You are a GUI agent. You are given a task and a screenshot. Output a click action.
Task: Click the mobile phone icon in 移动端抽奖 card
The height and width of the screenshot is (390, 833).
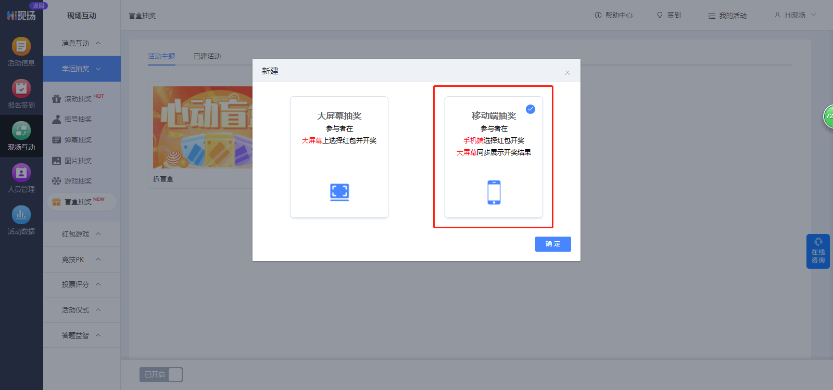tap(494, 192)
